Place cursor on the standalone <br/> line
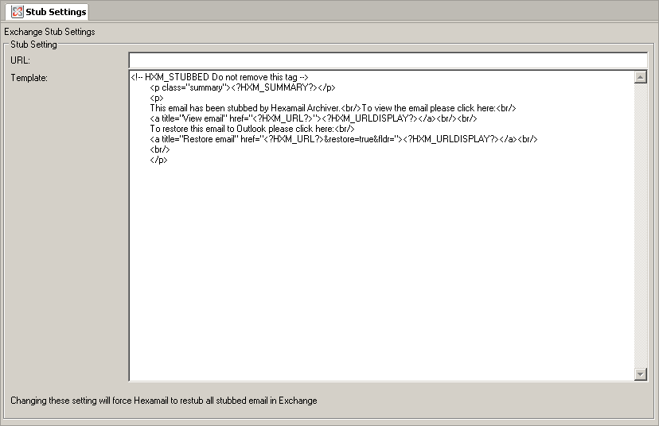 tap(159, 149)
